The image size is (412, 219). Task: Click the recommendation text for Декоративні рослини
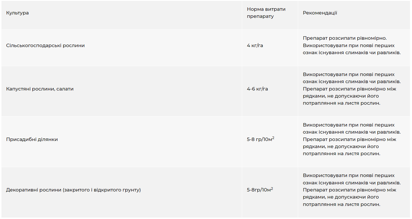351,190
